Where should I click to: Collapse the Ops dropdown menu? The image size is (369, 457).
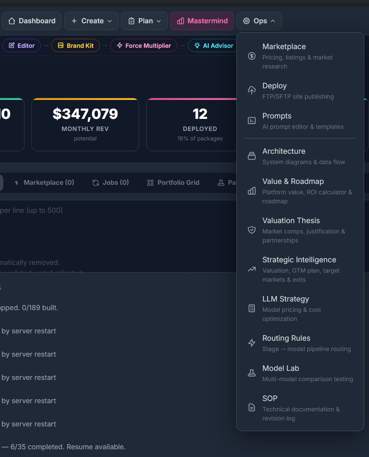[x=259, y=21]
